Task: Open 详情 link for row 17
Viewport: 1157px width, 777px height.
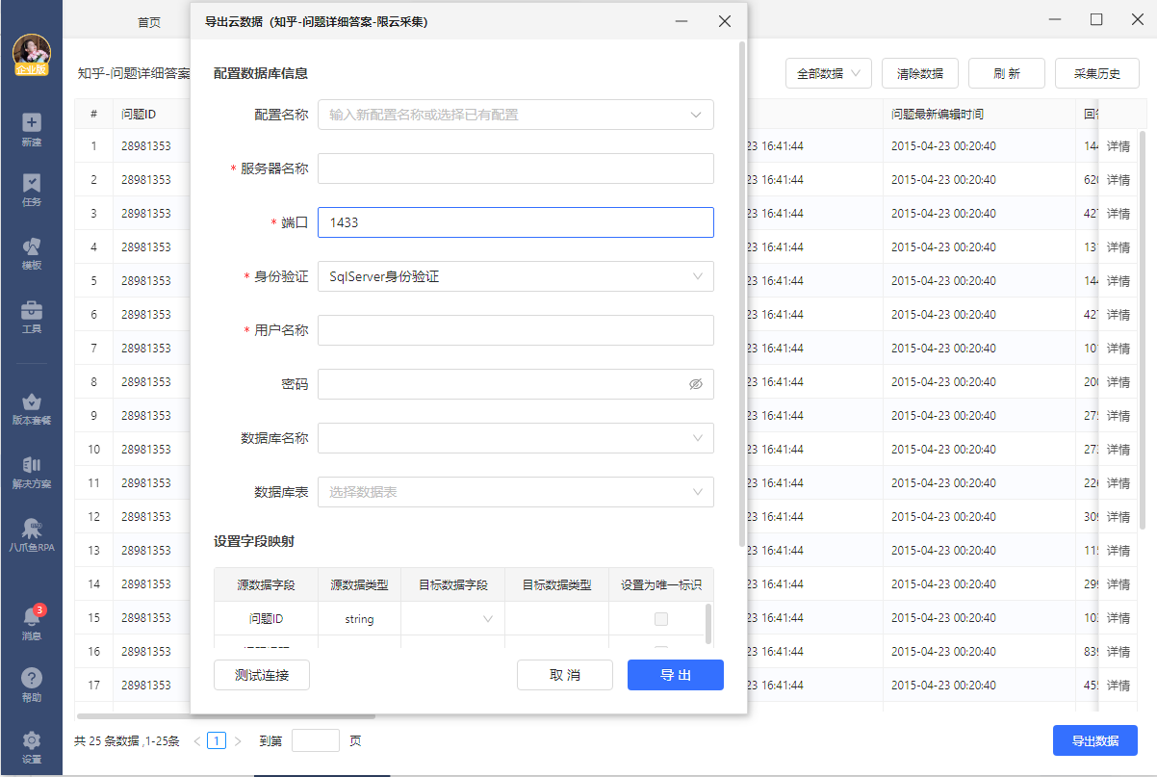Action: tap(1118, 686)
